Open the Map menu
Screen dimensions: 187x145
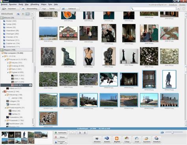tap(27, 4)
